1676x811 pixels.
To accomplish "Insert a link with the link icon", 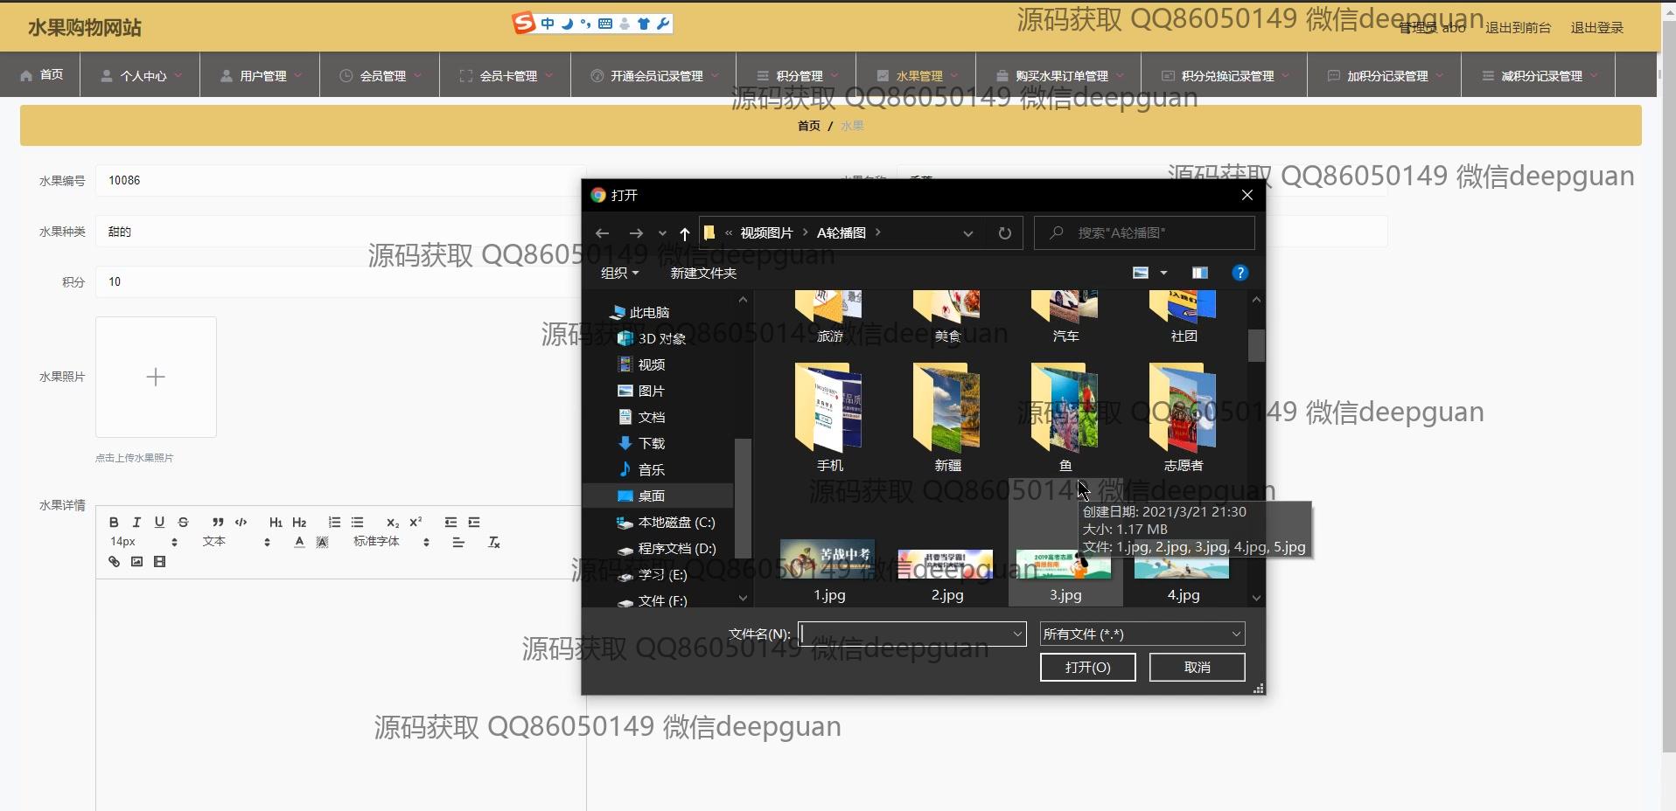I will (x=114, y=562).
